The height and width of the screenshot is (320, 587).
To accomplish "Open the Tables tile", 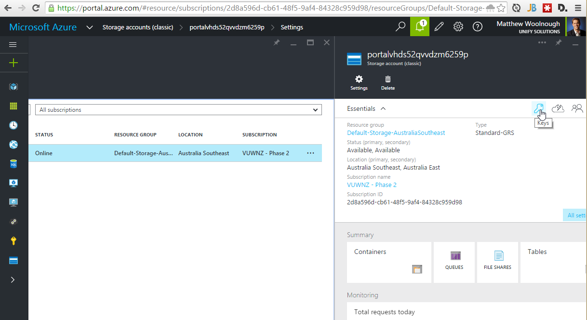I will (553, 262).
